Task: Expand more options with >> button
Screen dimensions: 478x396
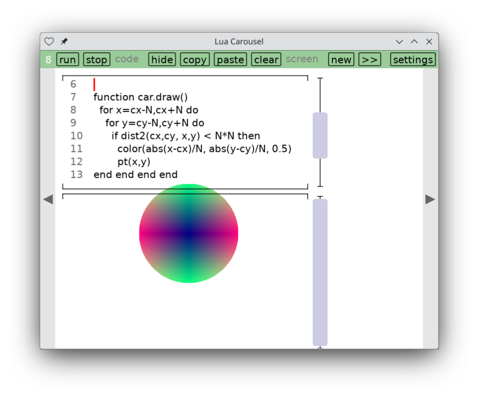Action: point(370,60)
